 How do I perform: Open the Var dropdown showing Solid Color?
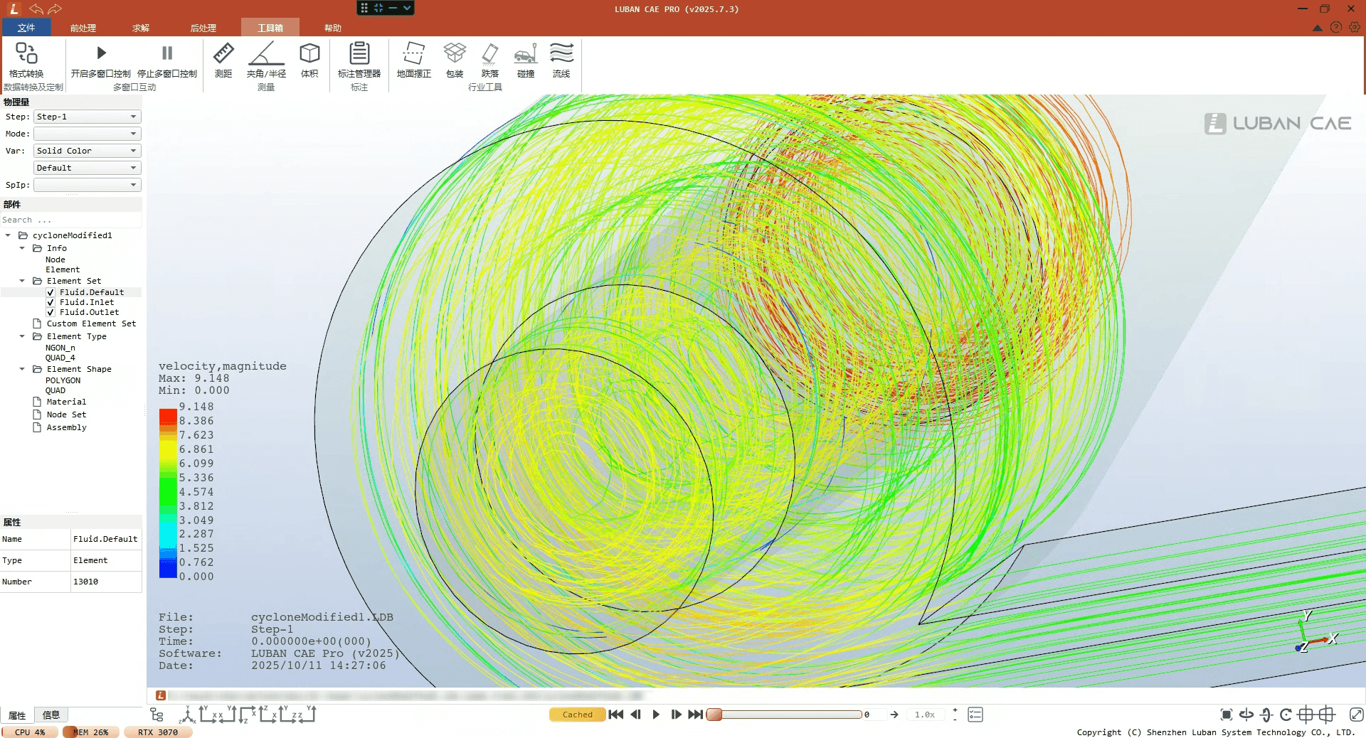click(87, 151)
